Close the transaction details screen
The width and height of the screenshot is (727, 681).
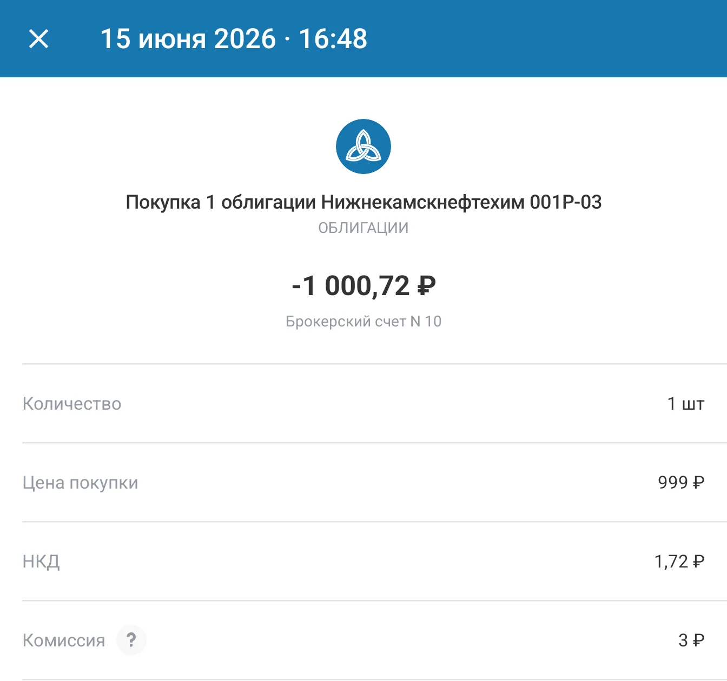(x=38, y=39)
